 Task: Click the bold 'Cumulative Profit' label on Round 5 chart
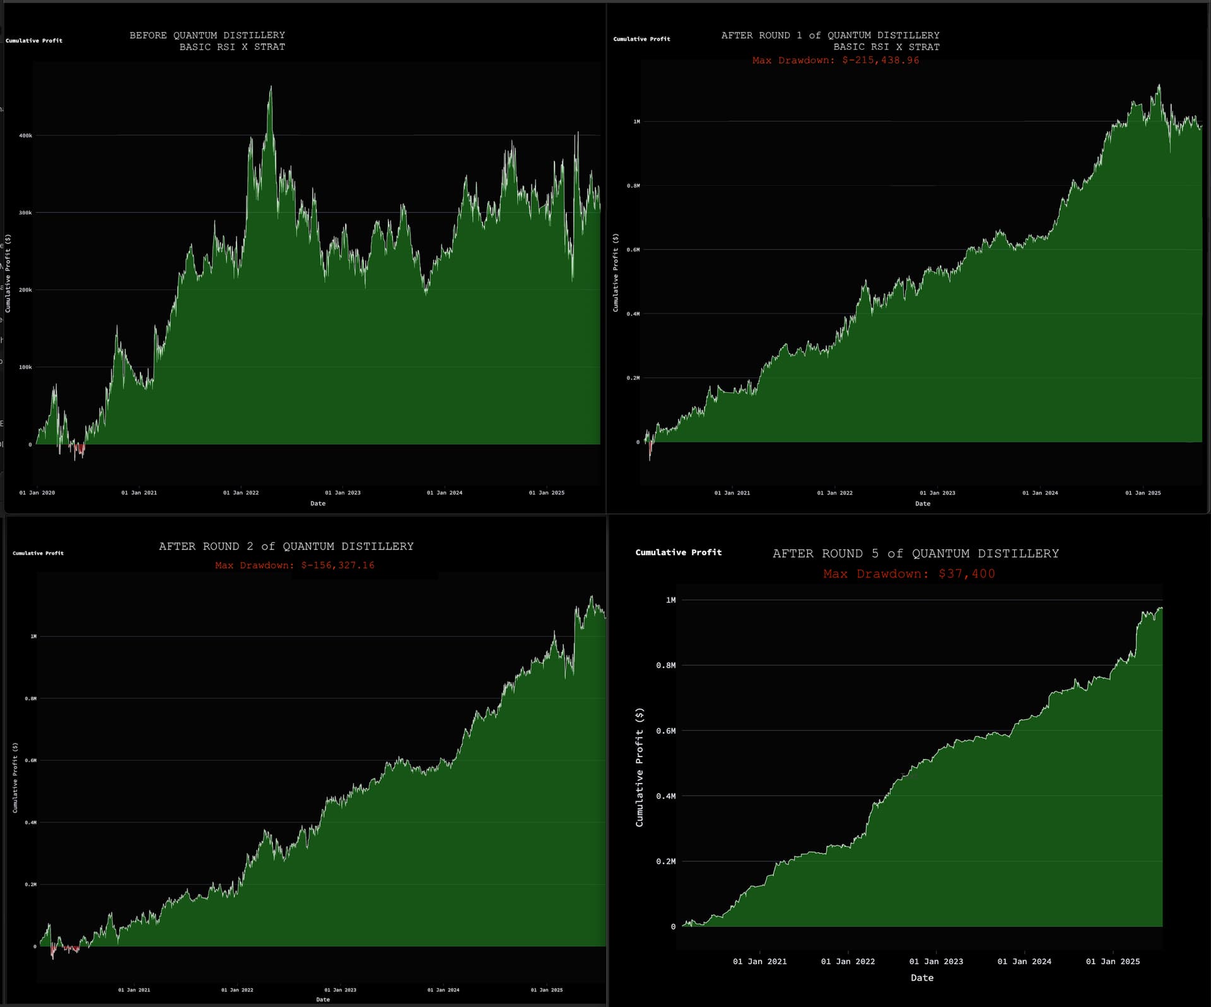pyautogui.click(x=678, y=552)
